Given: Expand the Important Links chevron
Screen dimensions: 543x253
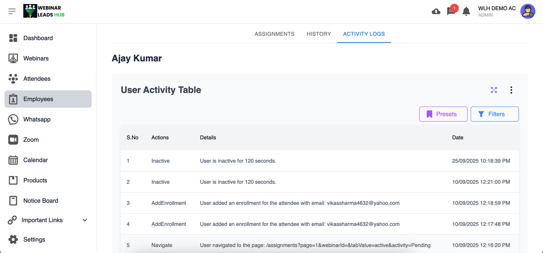Looking at the screenshot, I should point(85,220).
